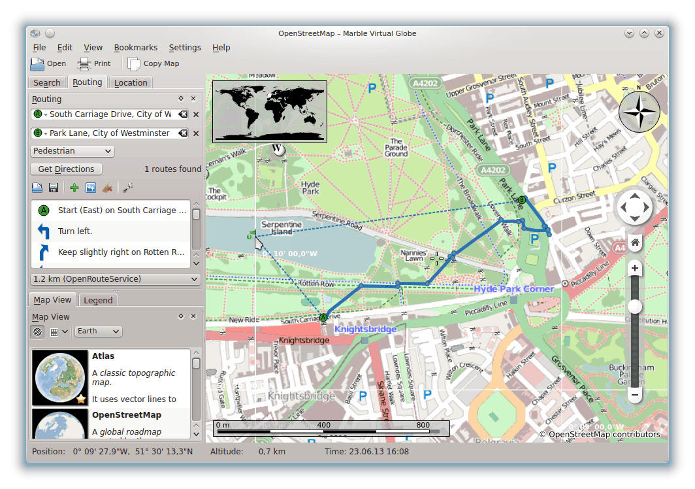Select the Routing tab
The height and width of the screenshot is (489, 695).
click(88, 82)
